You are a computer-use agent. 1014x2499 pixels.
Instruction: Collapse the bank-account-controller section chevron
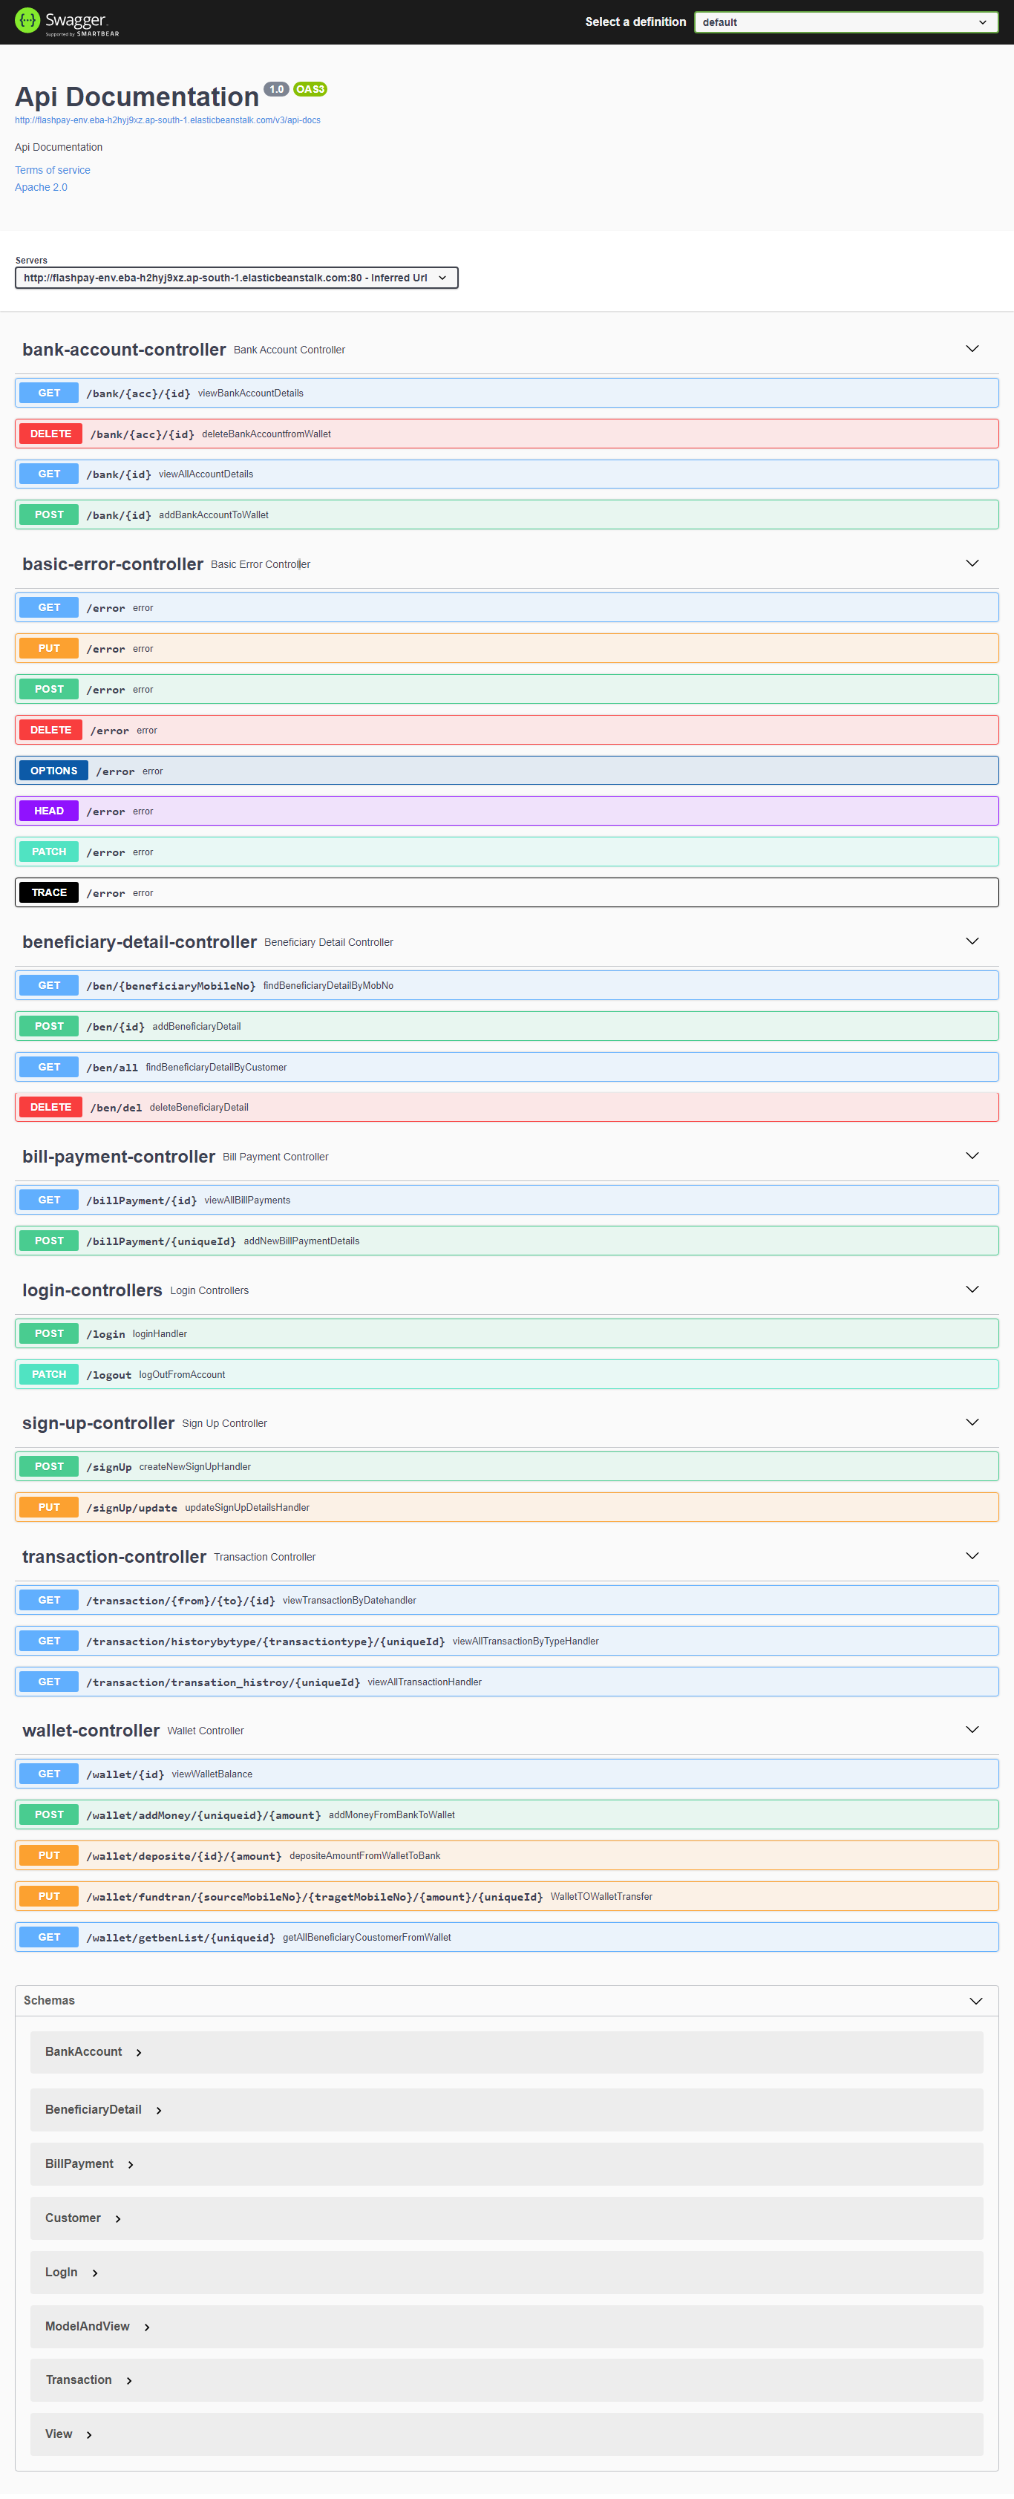971,349
